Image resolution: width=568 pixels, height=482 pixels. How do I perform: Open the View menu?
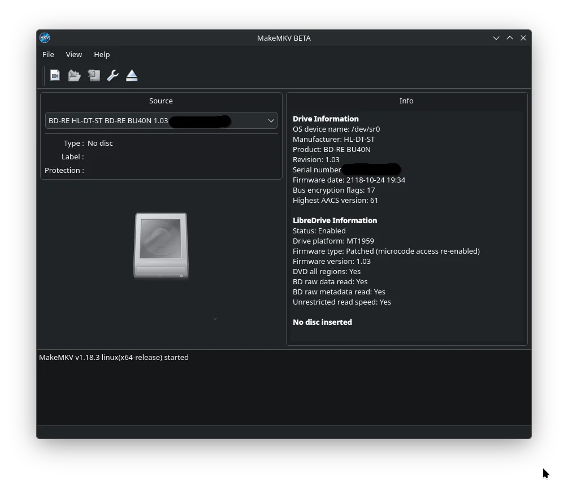pyautogui.click(x=74, y=54)
